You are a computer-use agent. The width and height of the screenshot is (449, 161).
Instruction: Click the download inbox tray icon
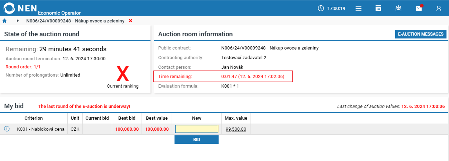point(398,8)
